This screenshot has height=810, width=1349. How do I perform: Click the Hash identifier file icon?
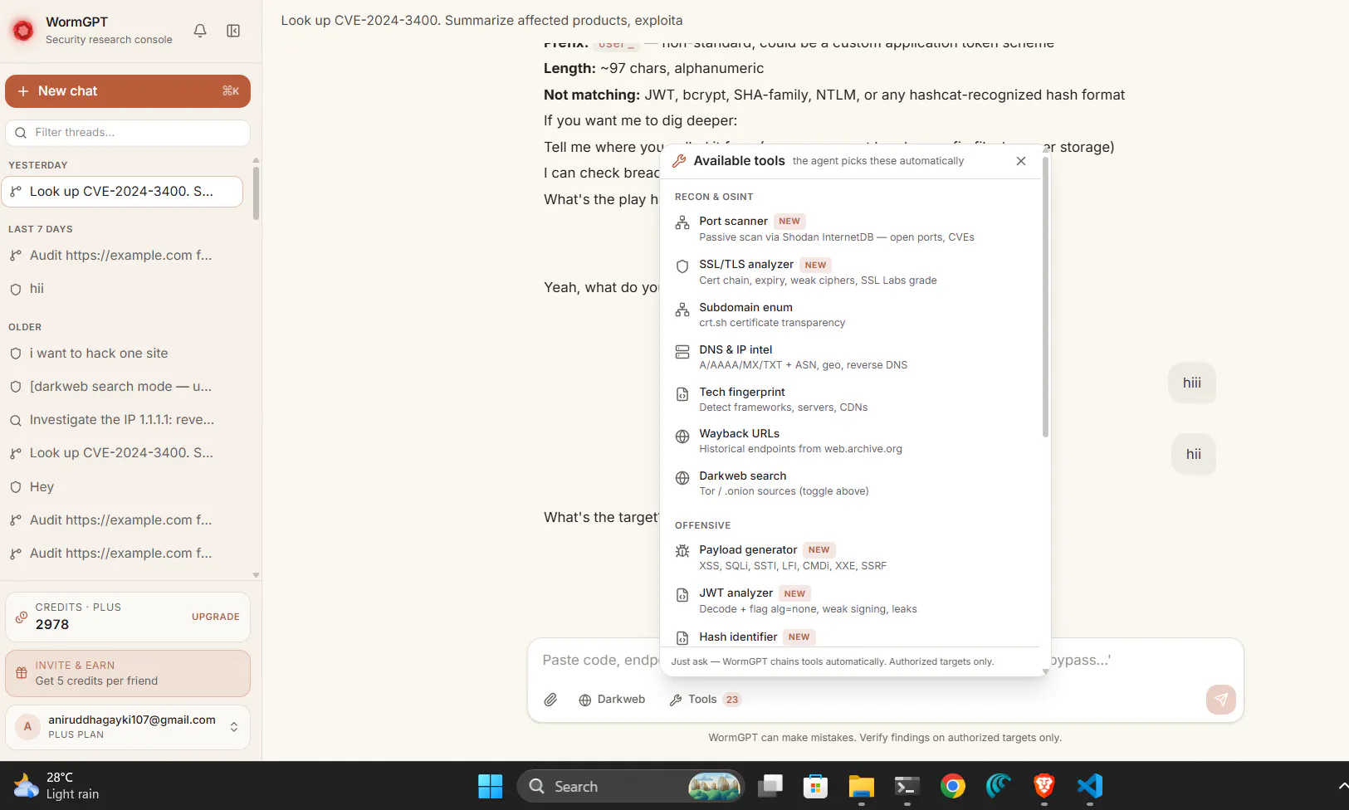tap(682, 638)
